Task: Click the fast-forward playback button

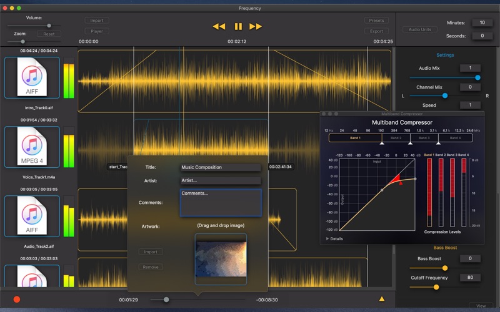Action: [x=256, y=26]
